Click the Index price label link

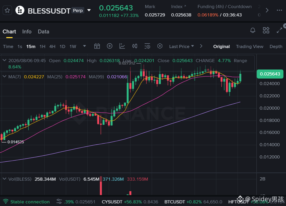[x=178, y=7]
